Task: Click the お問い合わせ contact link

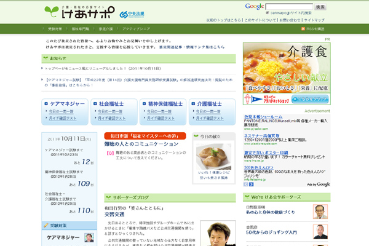Action: [x=290, y=20]
